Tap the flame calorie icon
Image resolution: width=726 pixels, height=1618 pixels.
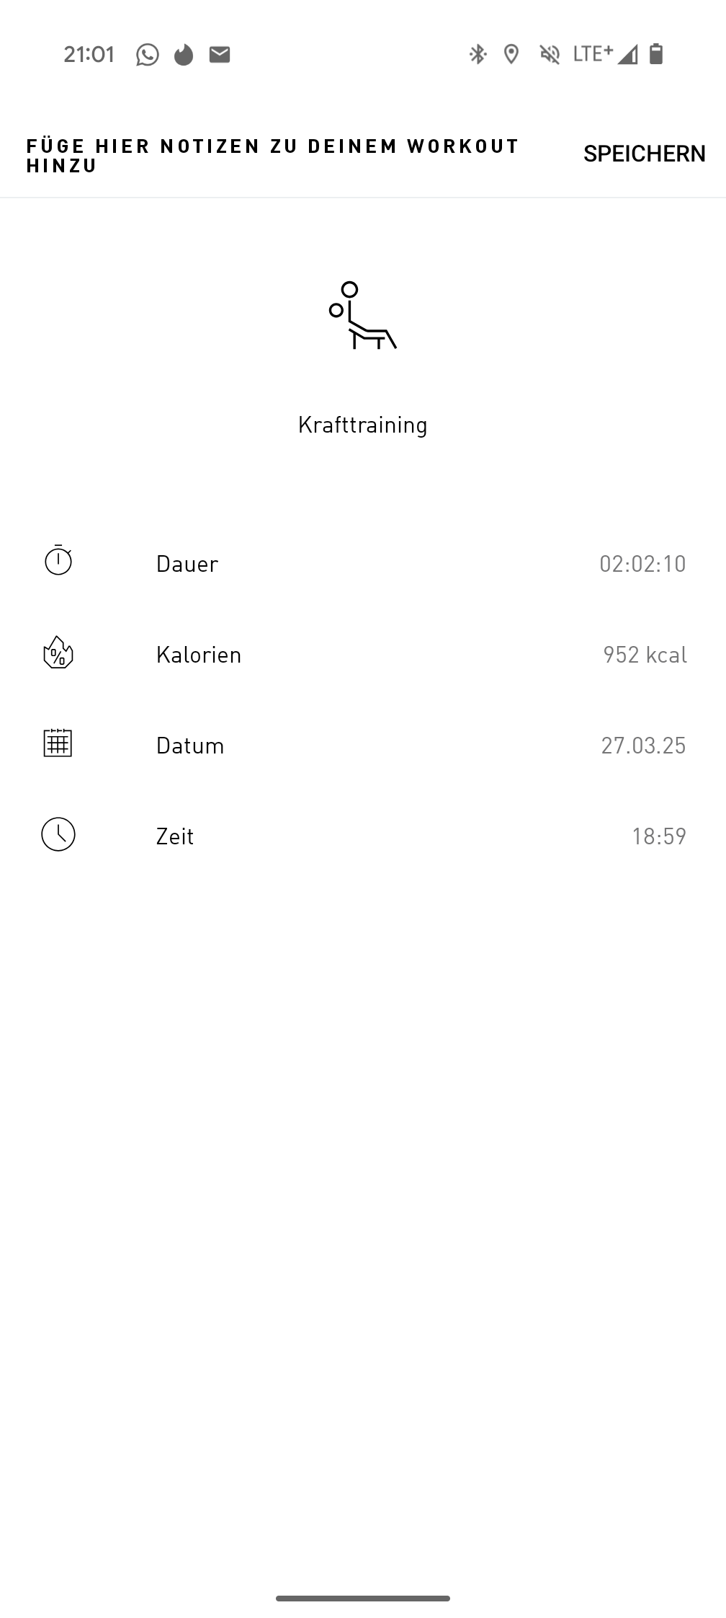(58, 652)
